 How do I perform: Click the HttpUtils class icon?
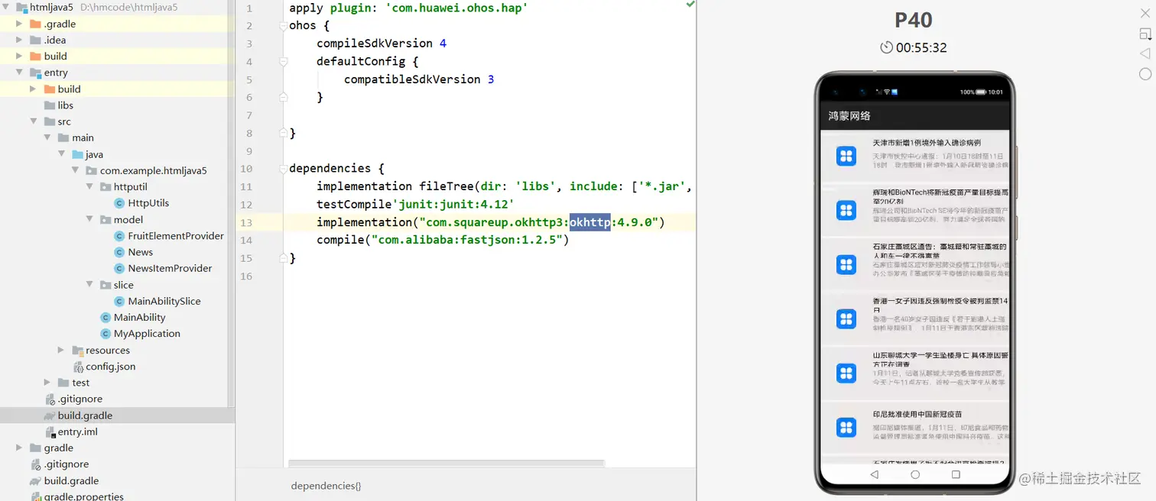coord(119,203)
